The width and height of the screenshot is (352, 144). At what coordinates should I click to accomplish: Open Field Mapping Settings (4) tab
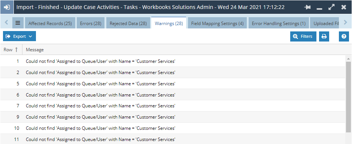pos(217,23)
